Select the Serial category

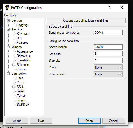[x=21, y=91]
